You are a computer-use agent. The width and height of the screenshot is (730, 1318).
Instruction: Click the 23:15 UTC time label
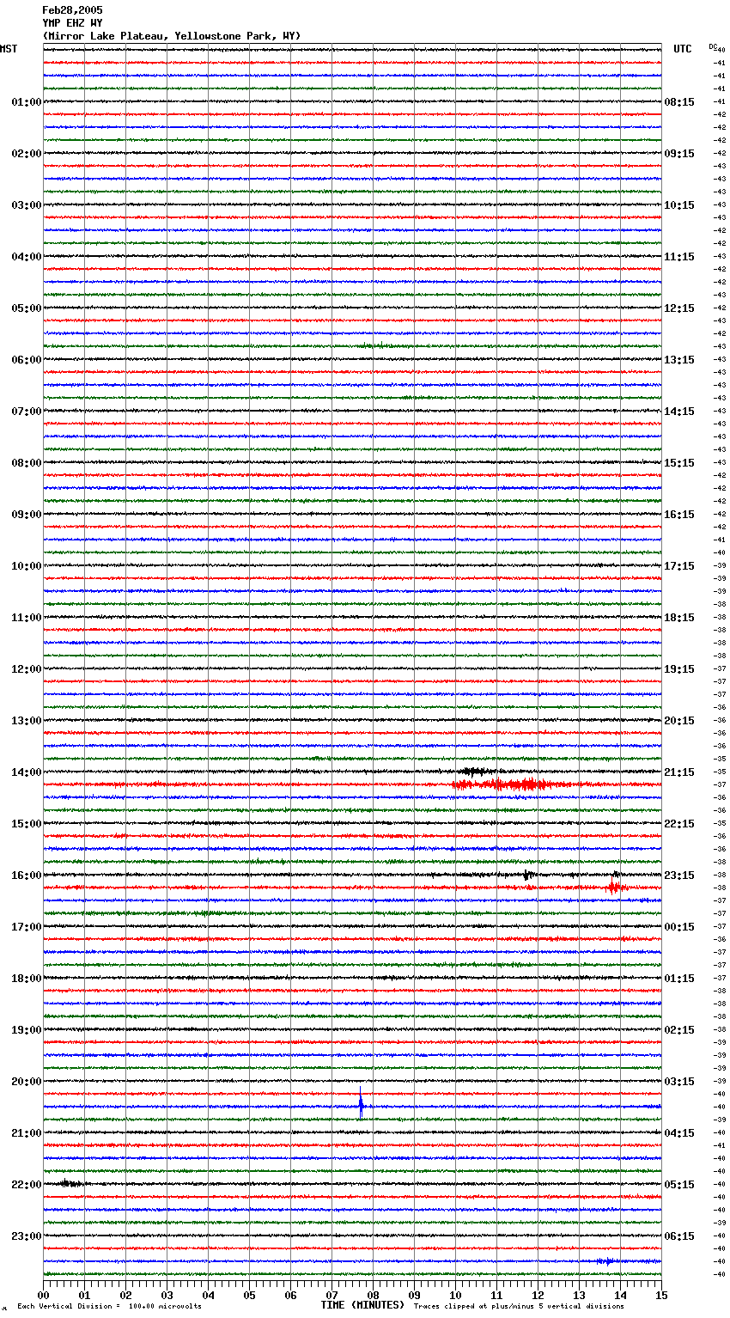tap(679, 876)
